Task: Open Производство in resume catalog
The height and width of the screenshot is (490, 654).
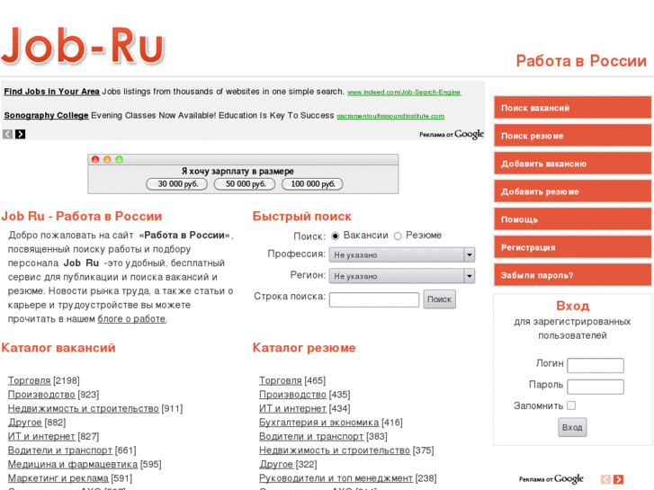Action: point(292,395)
